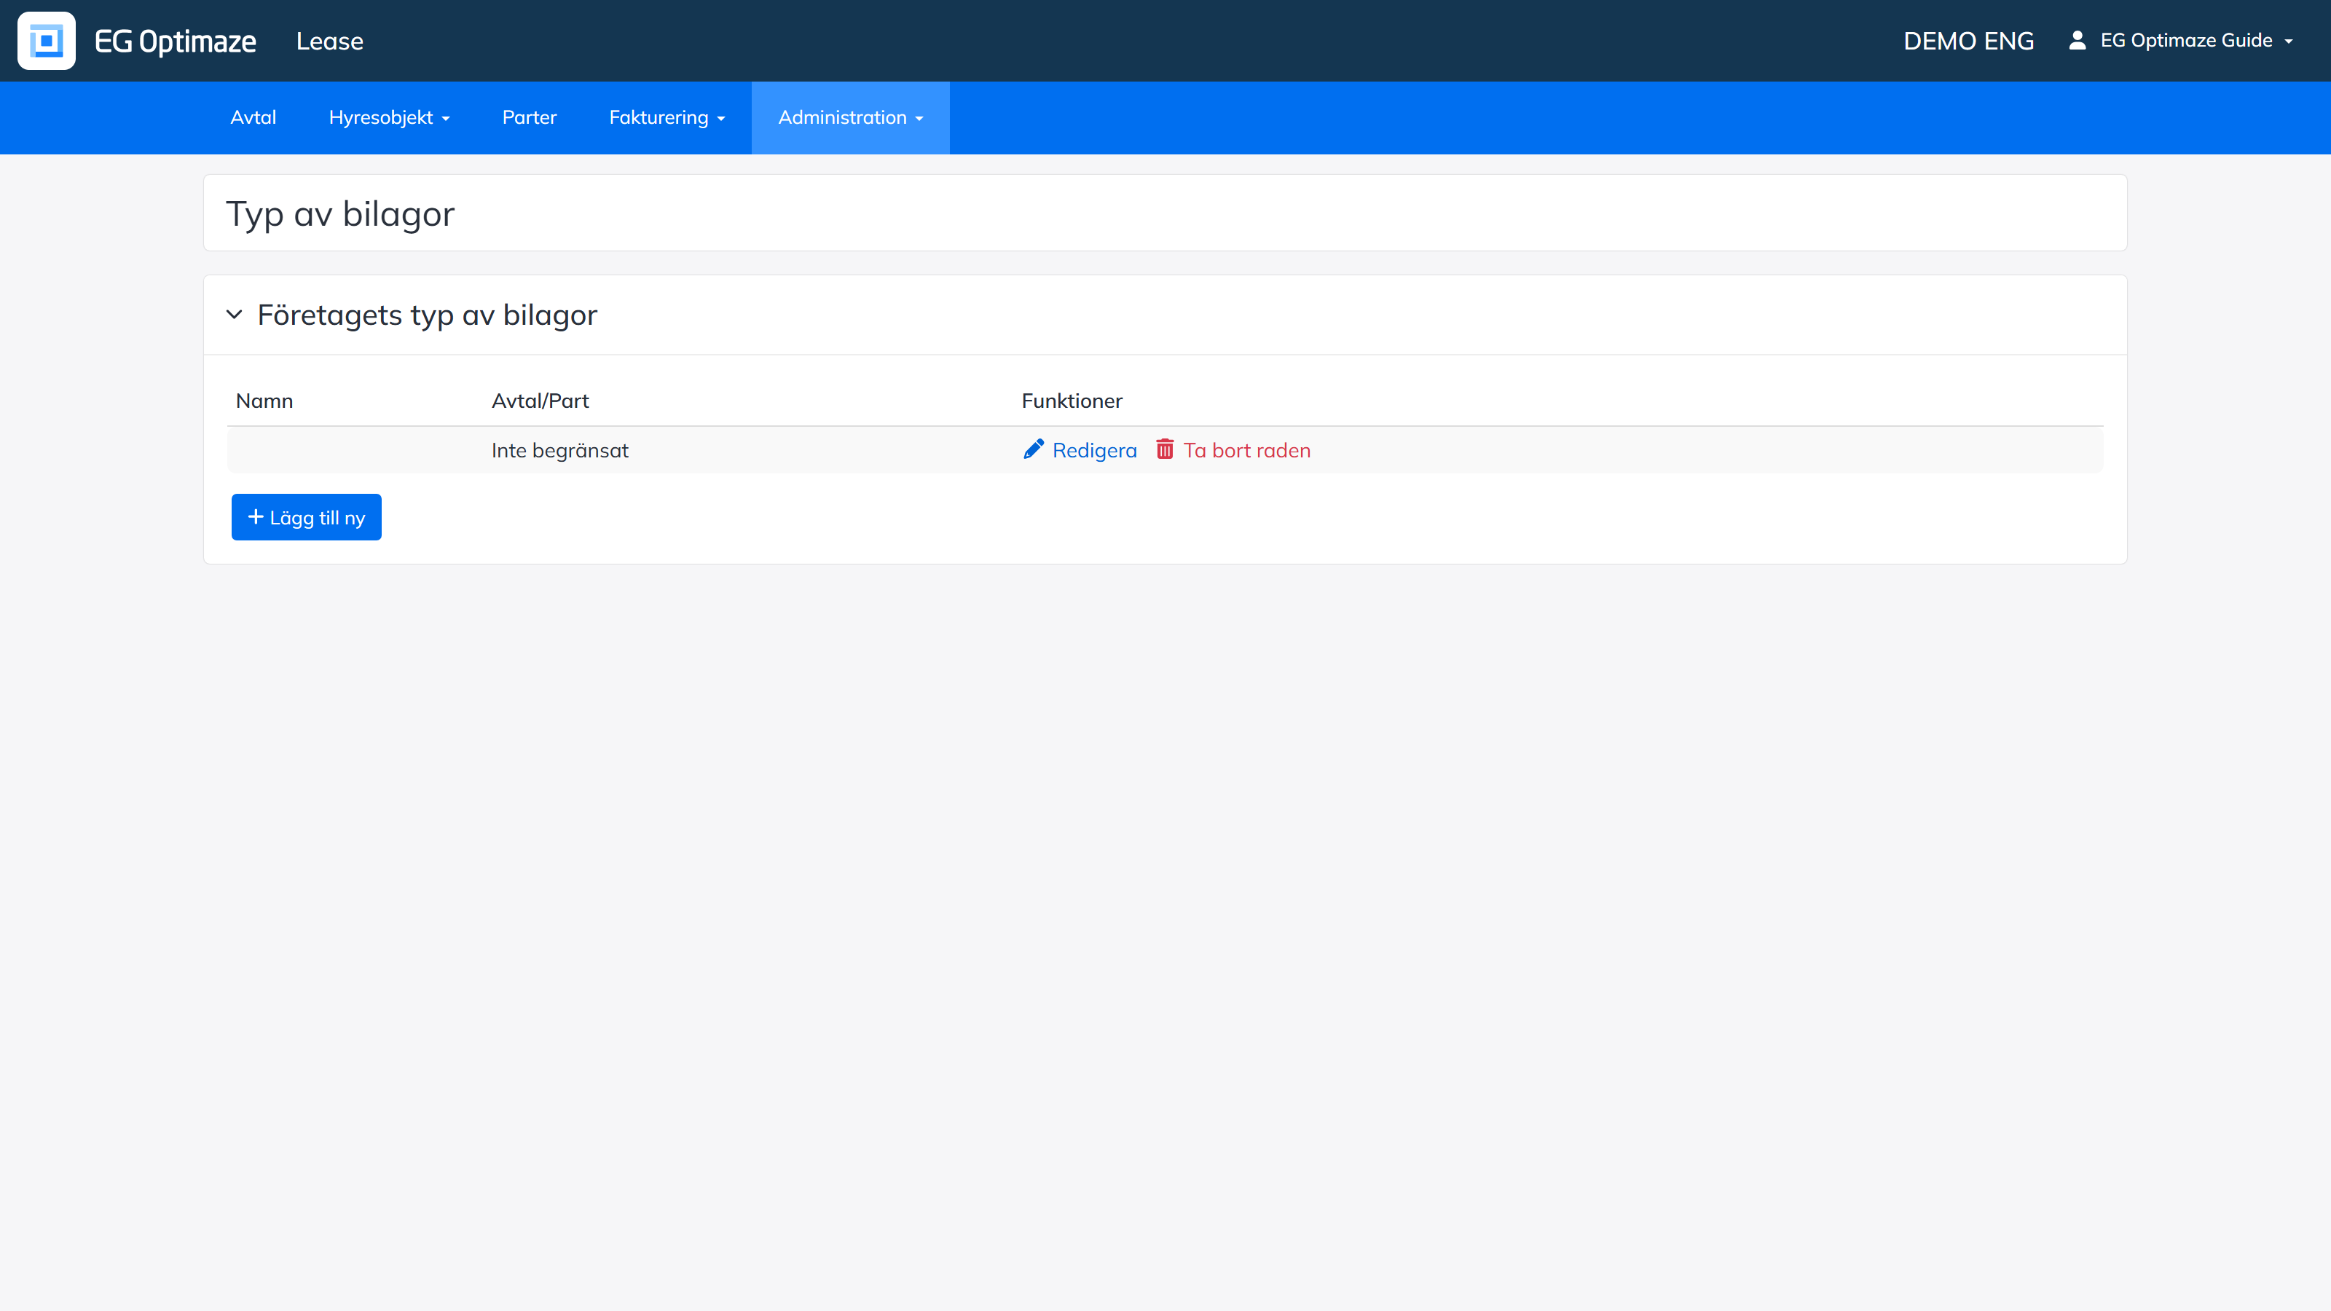
Task: Click the EG Optimaze logo icon
Action: [x=46, y=41]
